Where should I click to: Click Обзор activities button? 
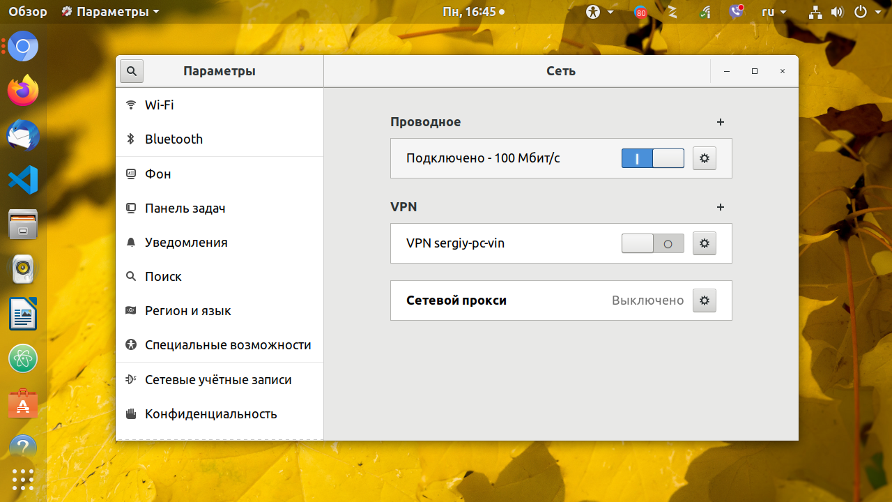(x=28, y=12)
